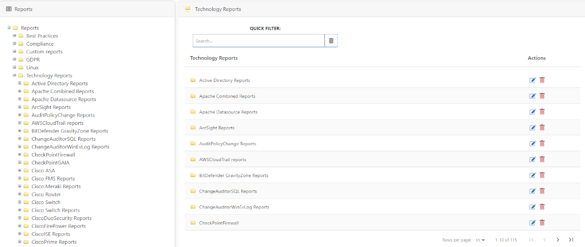
Task: Select CiscoDuoSecurity Reports in tree
Action: click(x=62, y=218)
